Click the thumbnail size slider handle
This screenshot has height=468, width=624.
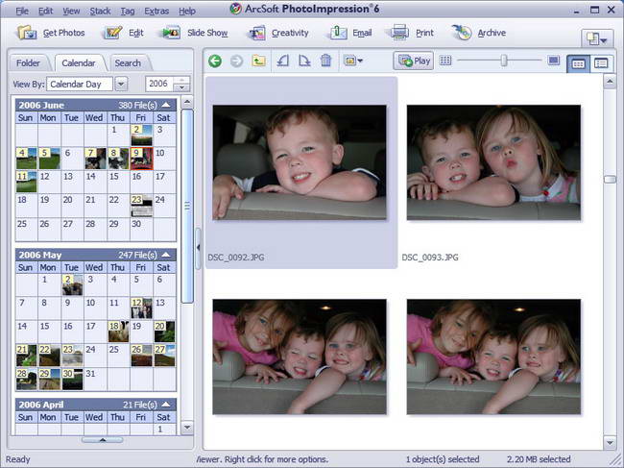504,61
